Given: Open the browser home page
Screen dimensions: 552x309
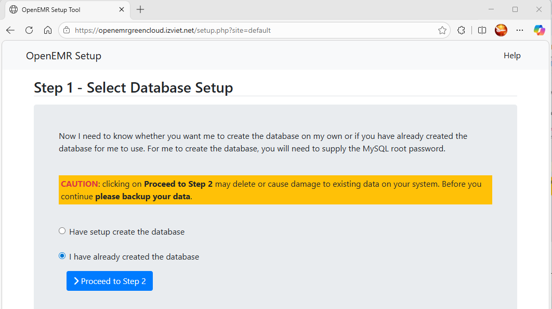Looking at the screenshot, I should (x=48, y=30).
